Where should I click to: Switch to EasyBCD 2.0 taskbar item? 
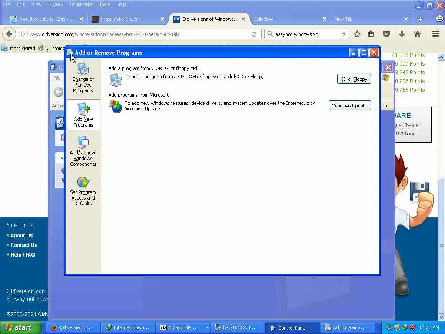(x=237, y=327)
